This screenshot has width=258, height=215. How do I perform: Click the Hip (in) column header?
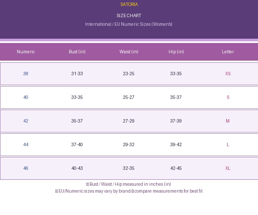[176, 52]
